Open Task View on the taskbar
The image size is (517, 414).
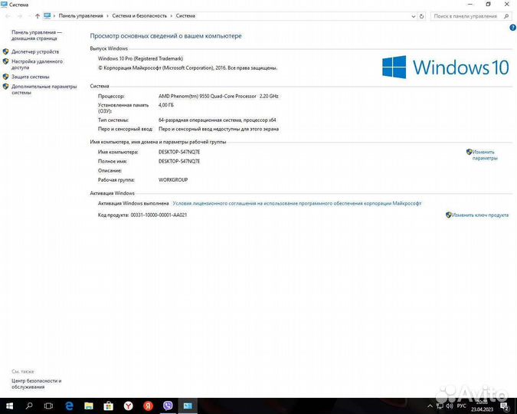point(49,405)
